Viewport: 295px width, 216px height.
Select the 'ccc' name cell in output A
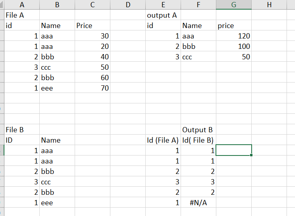(198, 57)
